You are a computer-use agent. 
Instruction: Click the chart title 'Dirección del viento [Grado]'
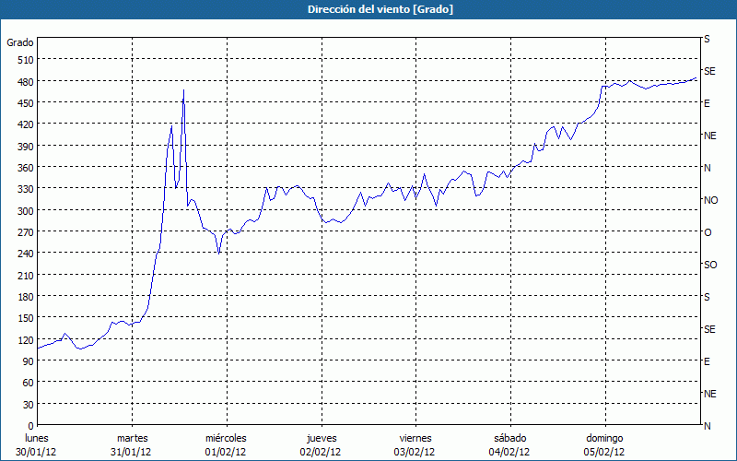pos(368,9)
